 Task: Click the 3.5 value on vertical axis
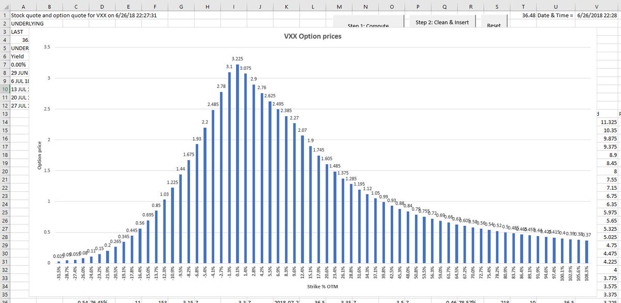pos(47,47)
